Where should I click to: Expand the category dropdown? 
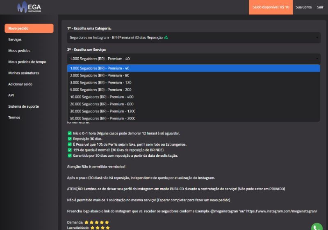pyautogui.click(x=194, y=38)
